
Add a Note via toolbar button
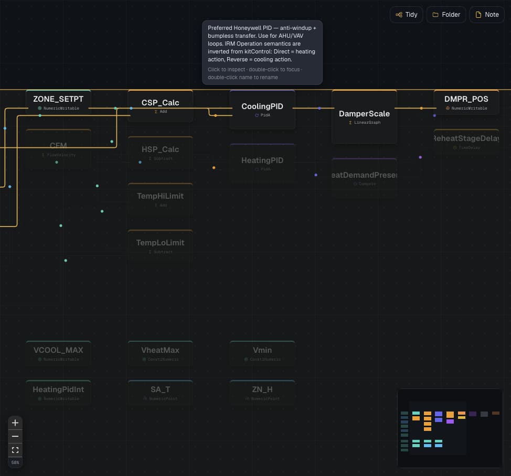click(487, 15)
